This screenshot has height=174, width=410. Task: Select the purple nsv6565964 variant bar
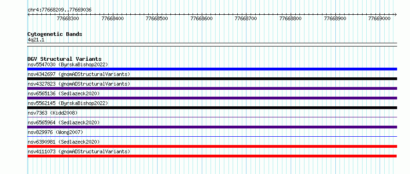(212, 127)
